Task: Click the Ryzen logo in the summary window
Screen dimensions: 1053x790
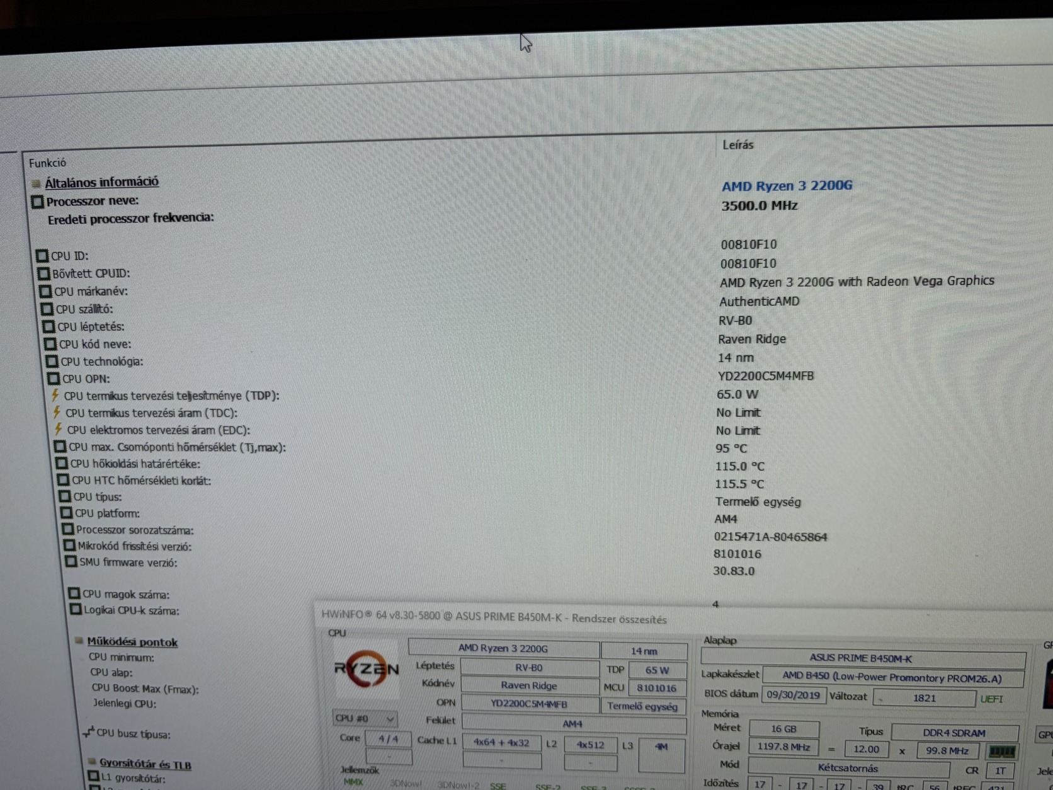Action: click(x=367, y=669)
